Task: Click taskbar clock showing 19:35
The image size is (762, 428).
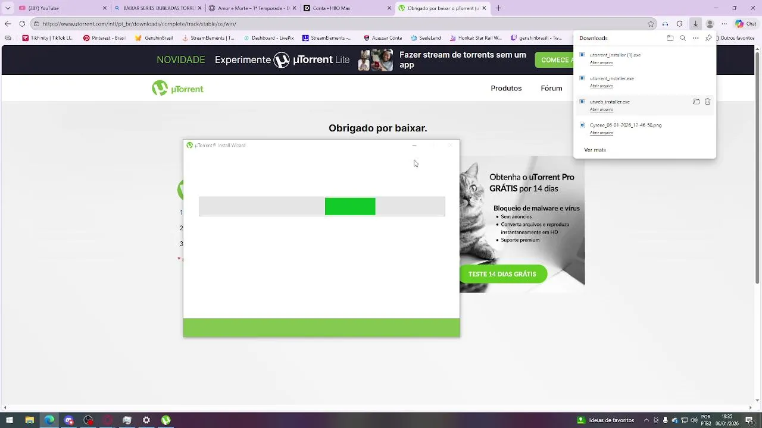Action: click(726, 420)
